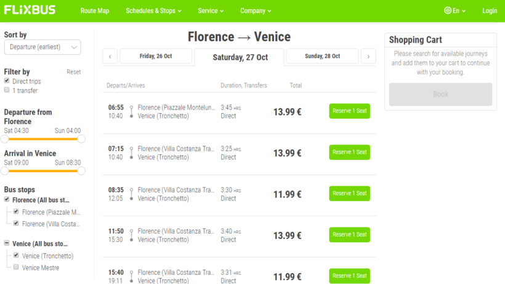Go to next date using right arrow

[368, 57]
